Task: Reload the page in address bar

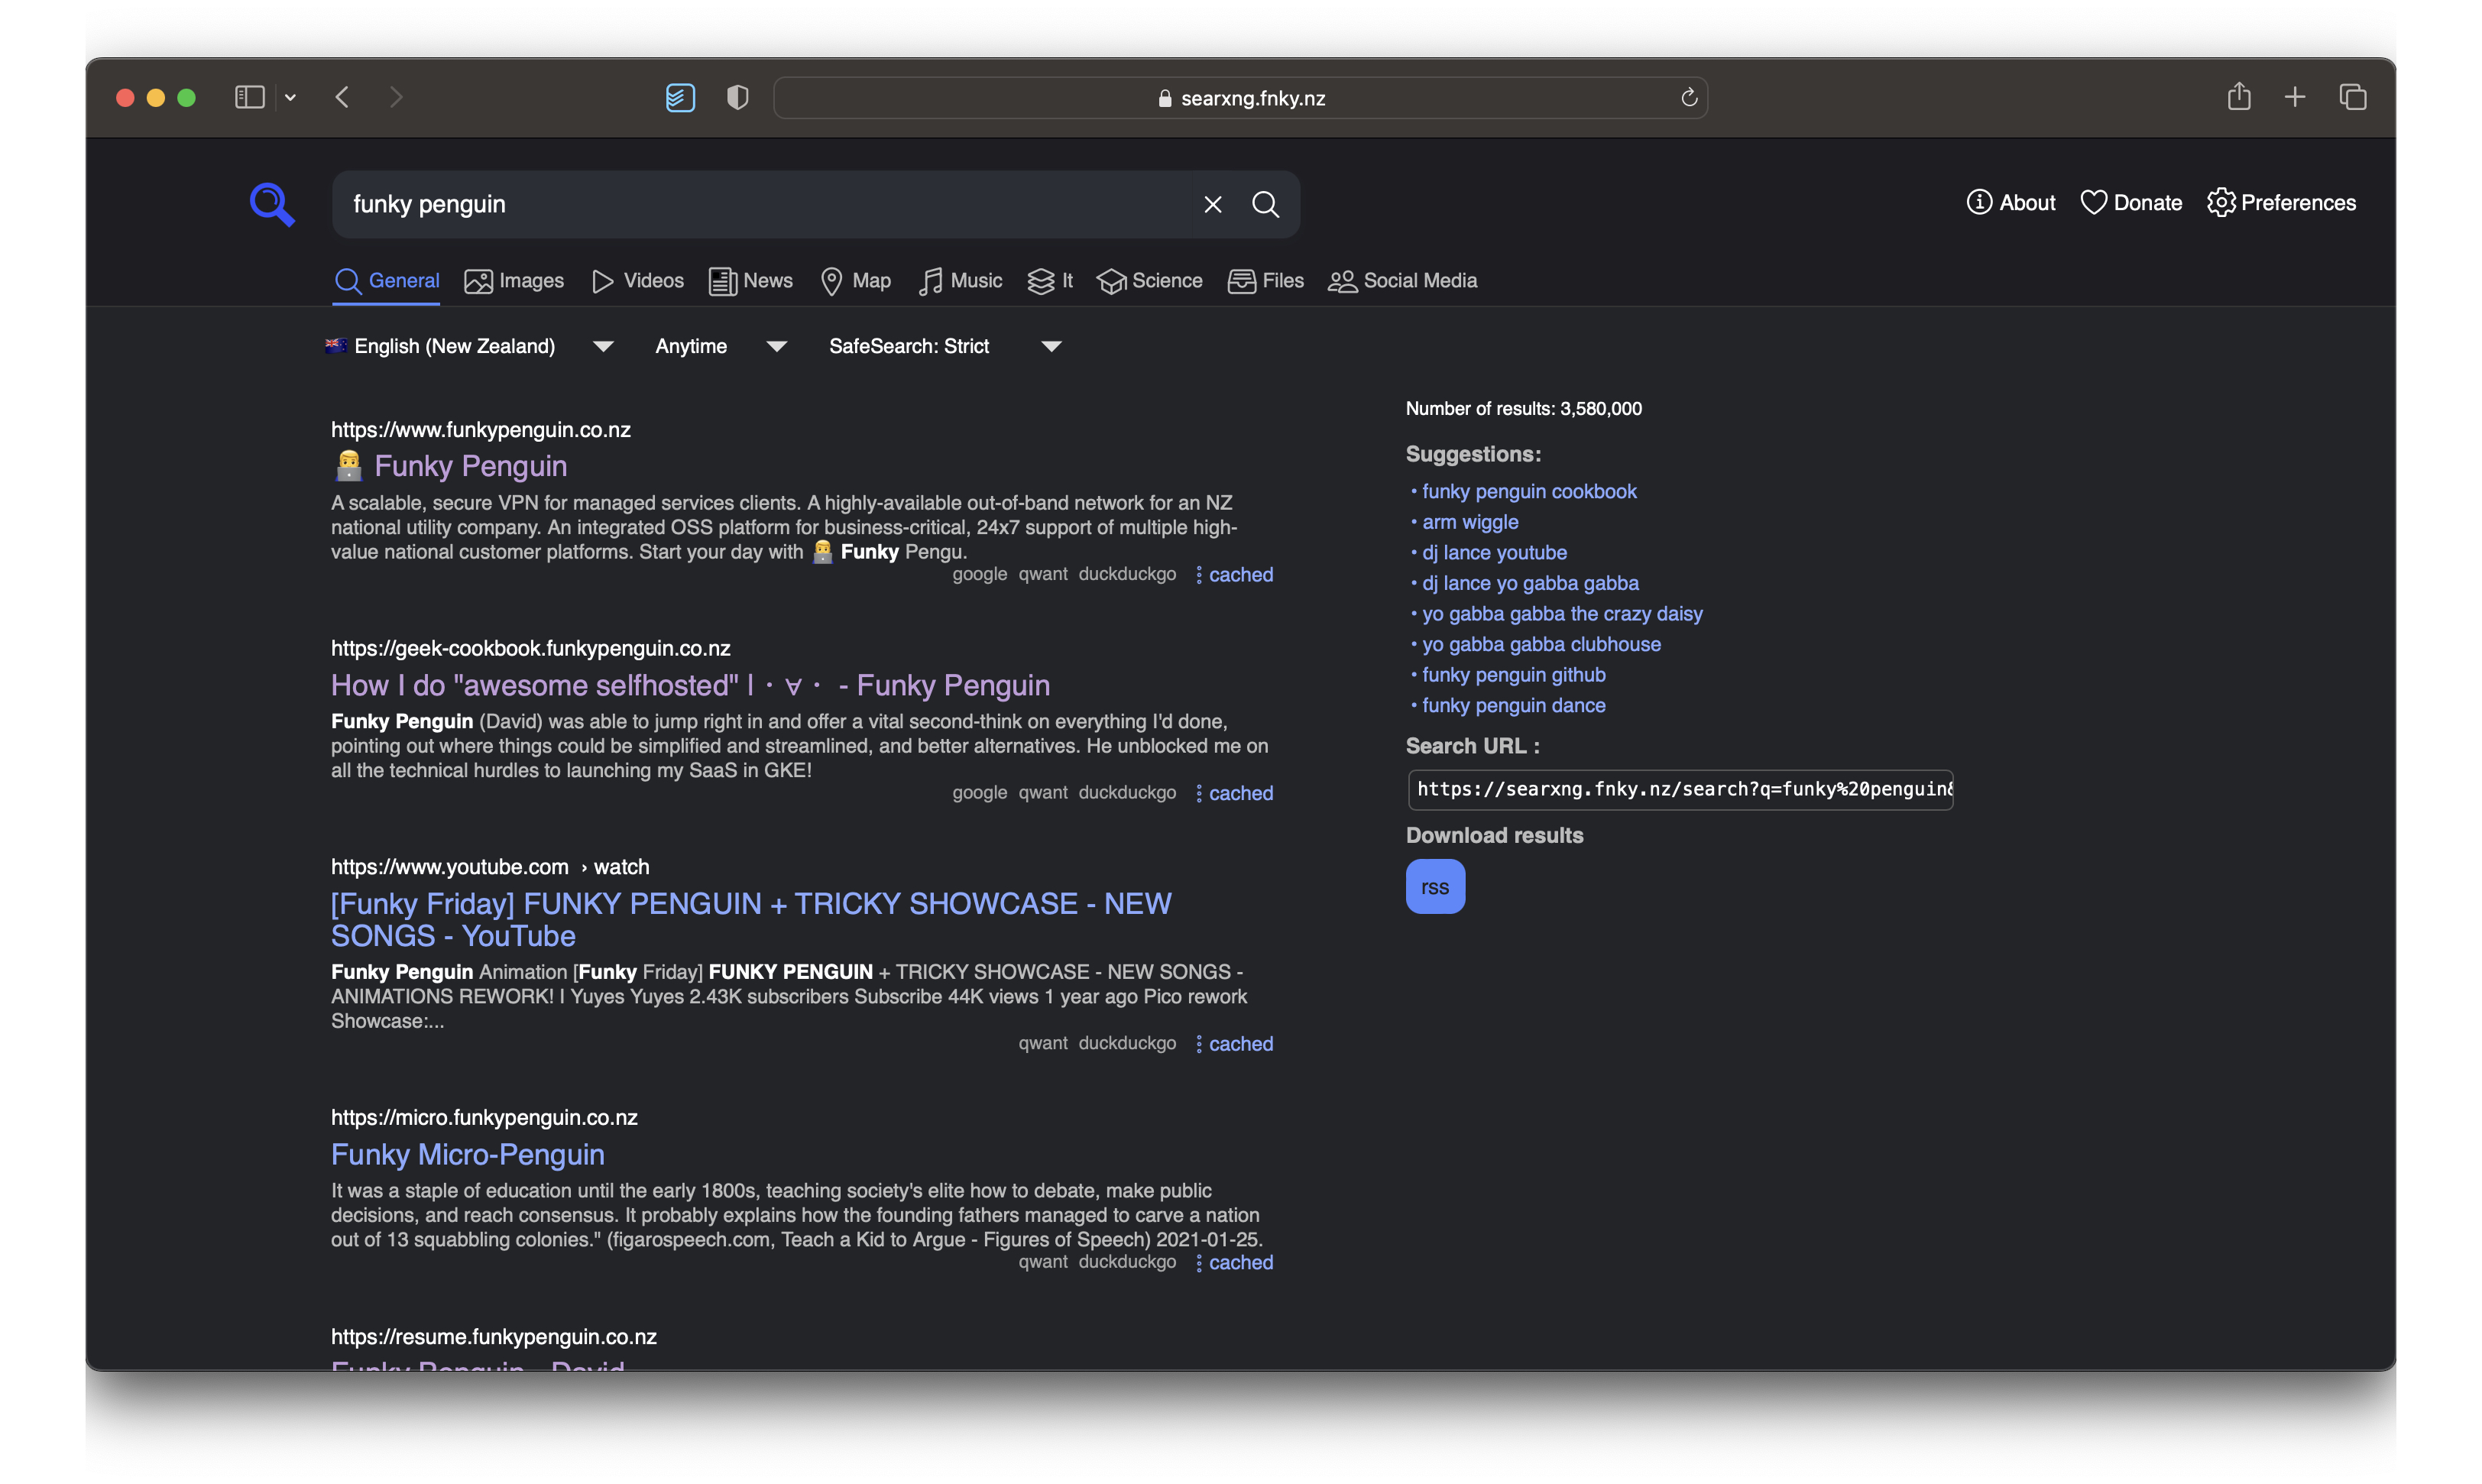Action: tap(1689, 97)
